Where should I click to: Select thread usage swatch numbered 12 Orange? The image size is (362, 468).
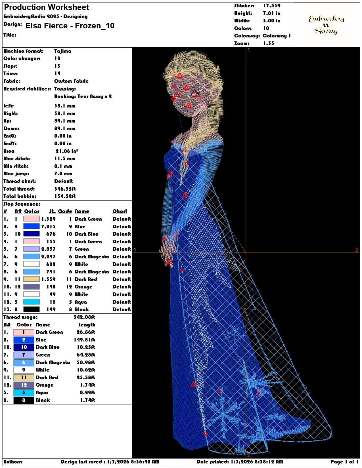(24, 385)
